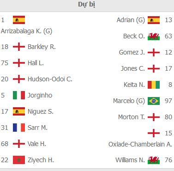Open player Morton T.
Screen dimensions: 174x171
132,117
